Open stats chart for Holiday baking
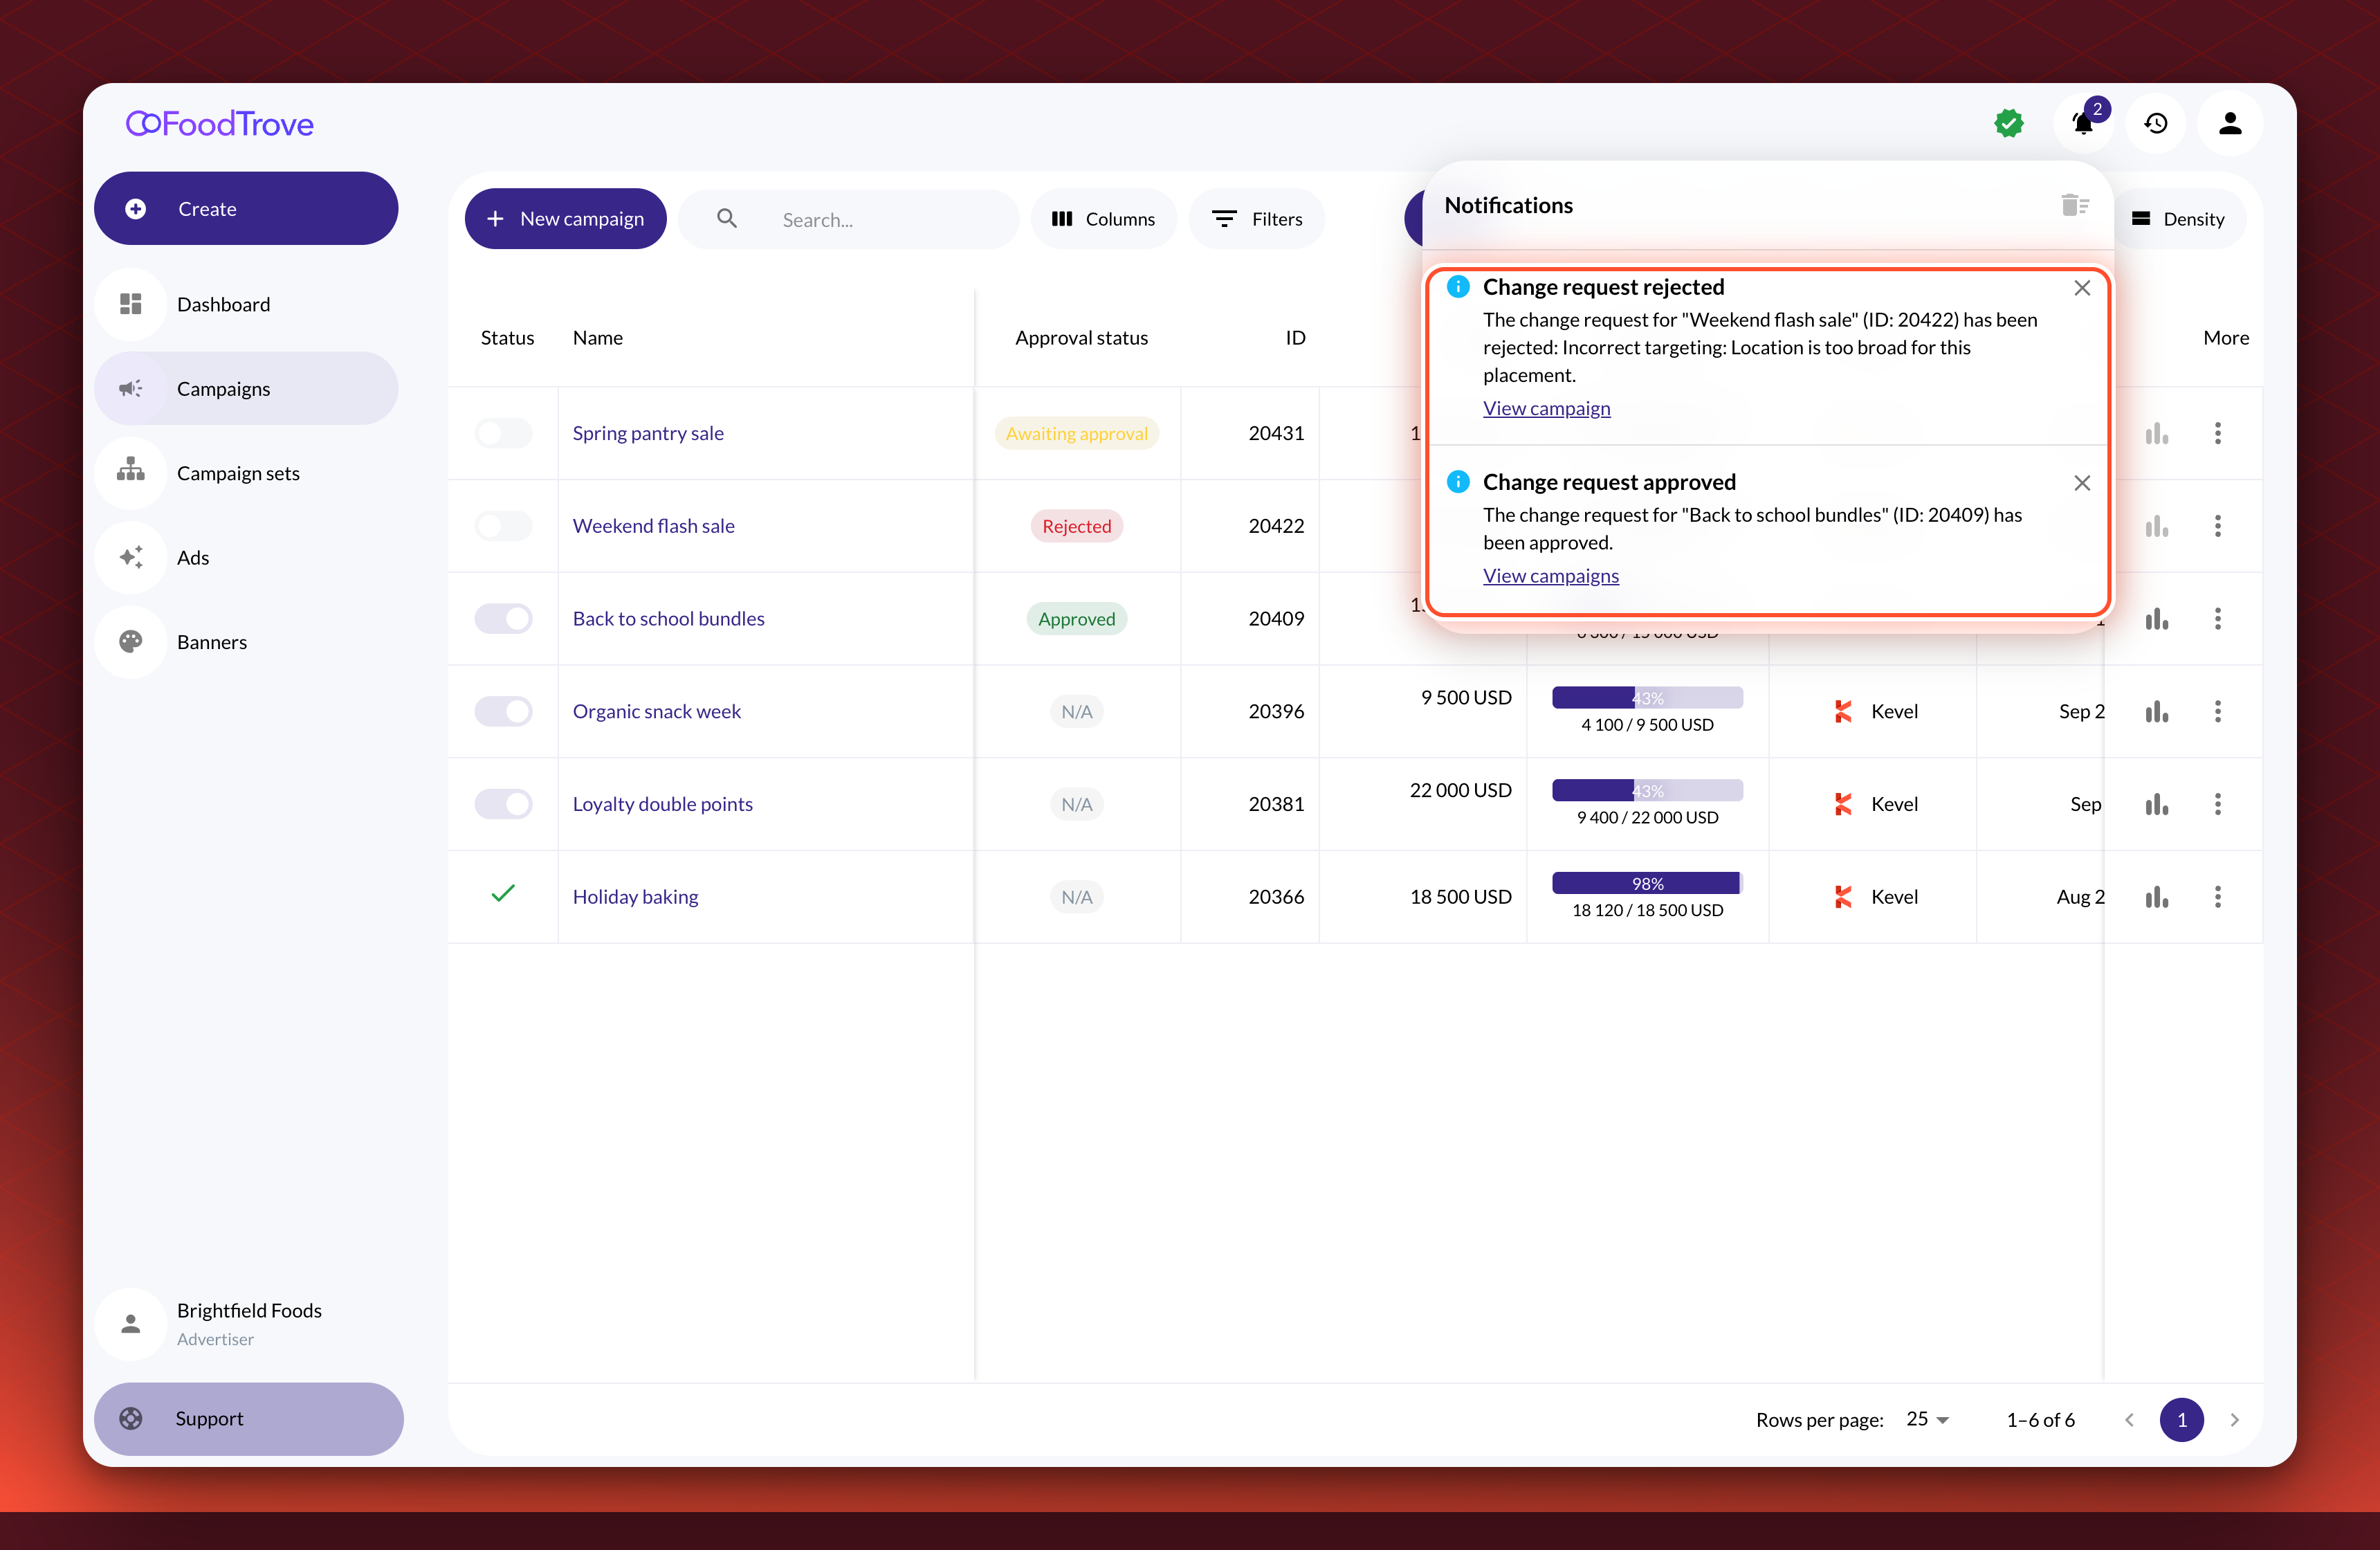This screenshot has width=2380, height=1550. pos(2157,897)
